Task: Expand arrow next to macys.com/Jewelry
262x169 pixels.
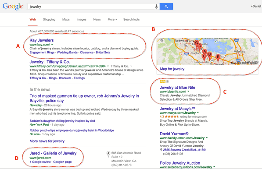Action: (198, 113)
